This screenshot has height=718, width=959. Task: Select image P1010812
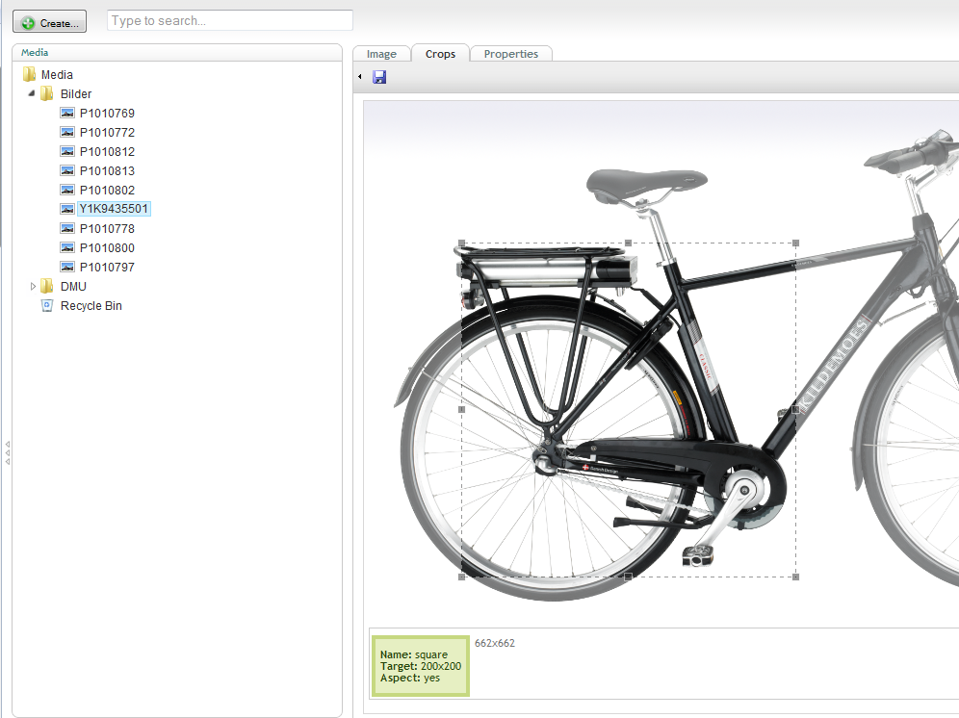pyautogui.click(x=107, y=152)
